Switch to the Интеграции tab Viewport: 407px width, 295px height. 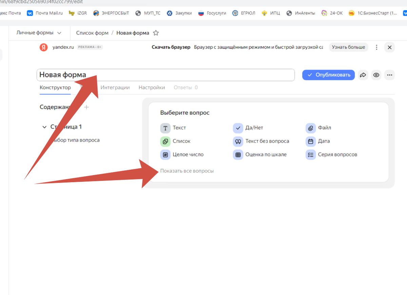pos(115,87)
